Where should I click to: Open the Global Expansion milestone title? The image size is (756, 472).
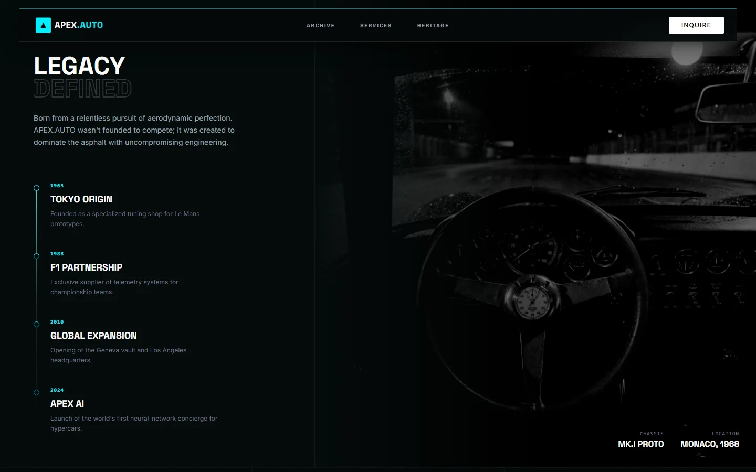click(93, 336)
